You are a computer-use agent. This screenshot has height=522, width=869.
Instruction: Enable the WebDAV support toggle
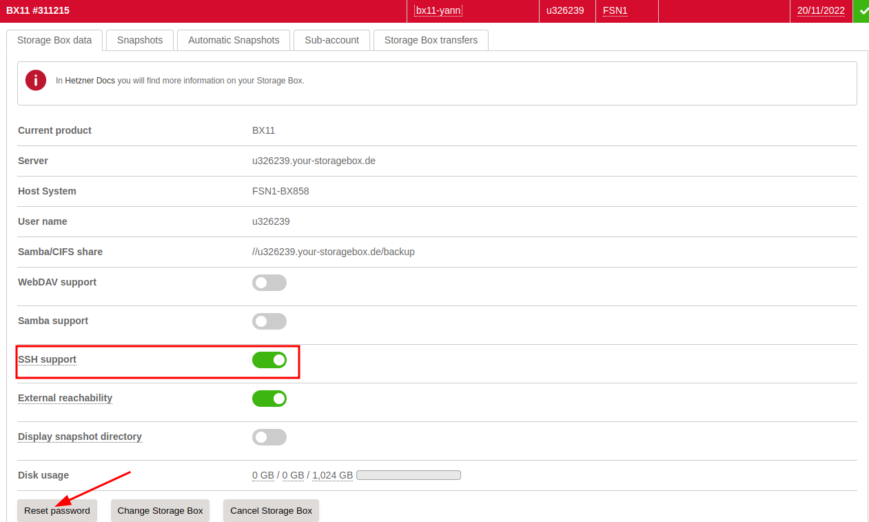(269, 283)
